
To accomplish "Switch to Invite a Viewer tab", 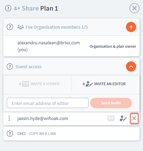I will coord(39,84).
